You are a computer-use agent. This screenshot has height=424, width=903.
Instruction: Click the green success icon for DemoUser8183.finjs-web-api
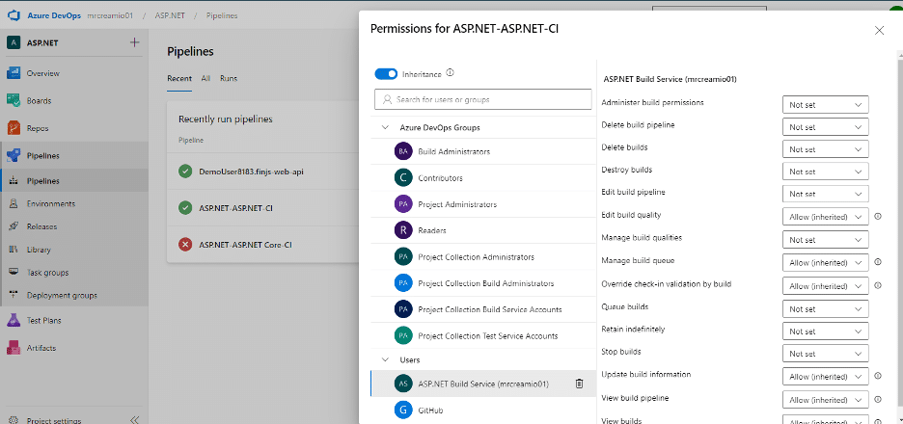(x=185, y=172)
